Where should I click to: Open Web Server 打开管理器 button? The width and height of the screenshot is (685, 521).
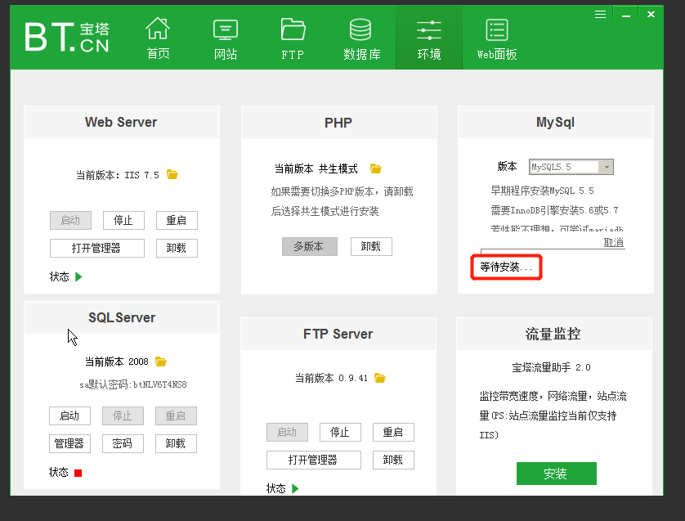97,249
